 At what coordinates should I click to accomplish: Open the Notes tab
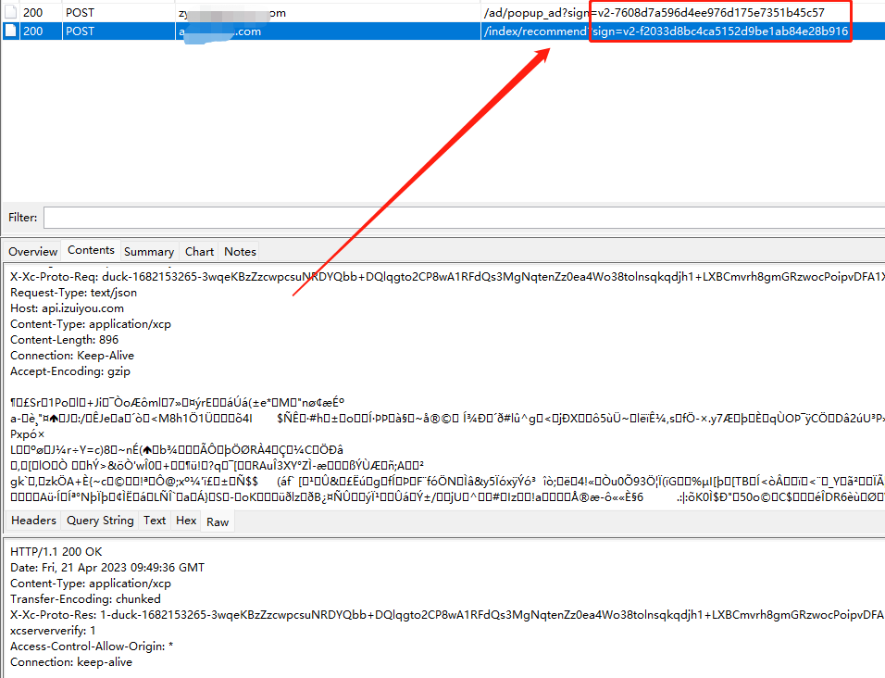click(x=240, y=252)
